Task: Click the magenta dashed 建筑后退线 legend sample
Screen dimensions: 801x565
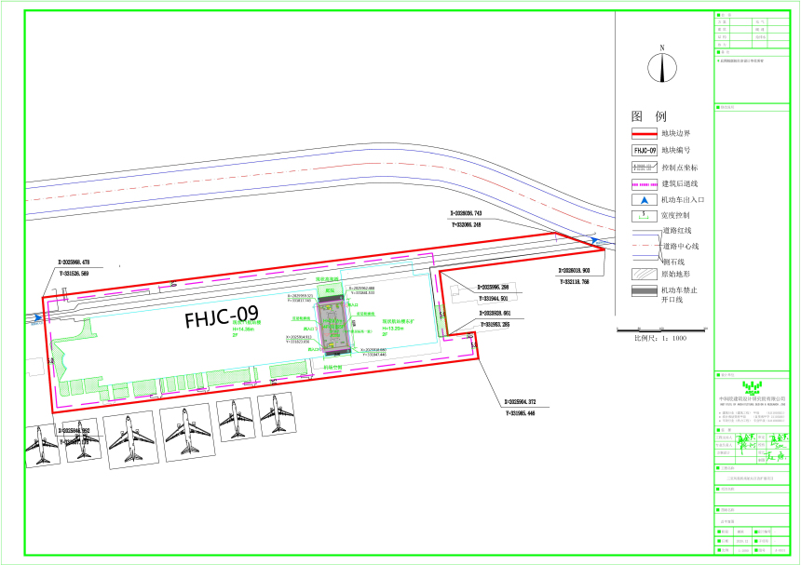Action: pos(645,184)
